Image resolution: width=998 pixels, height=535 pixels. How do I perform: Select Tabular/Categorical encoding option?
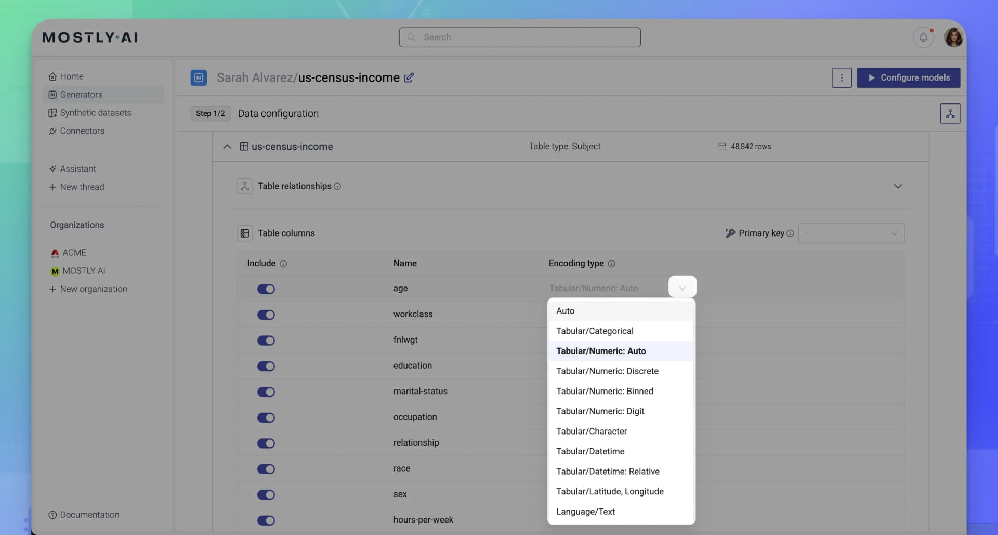(595, 331)
